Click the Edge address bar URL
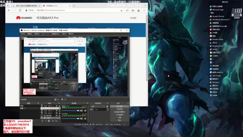This screenshot has height=137, width=243. click(x=51, y=10)
